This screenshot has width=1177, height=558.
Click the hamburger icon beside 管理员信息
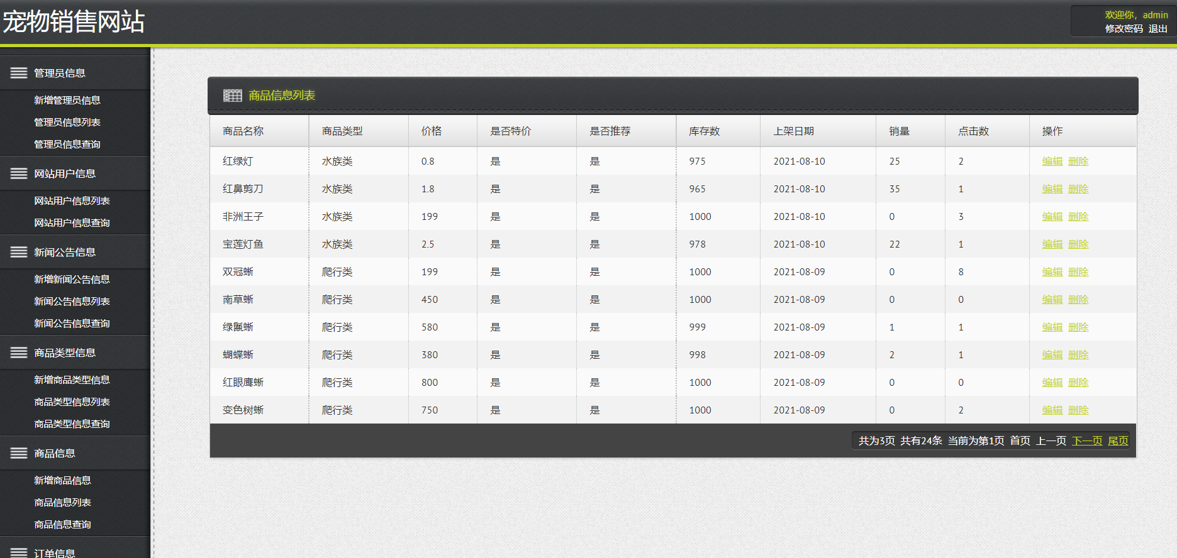[x=19, y=73]
